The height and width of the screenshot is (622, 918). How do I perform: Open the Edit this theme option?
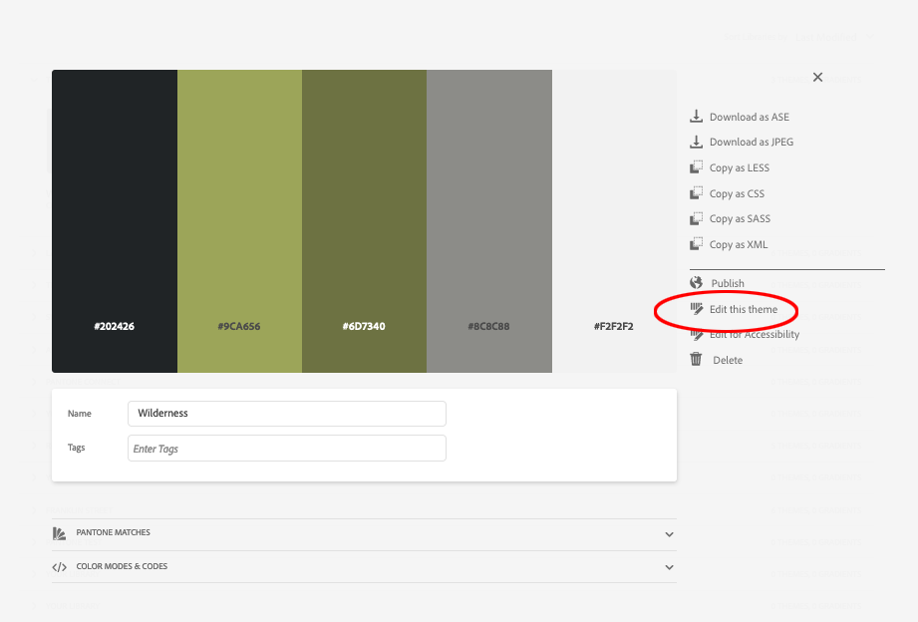743,309
